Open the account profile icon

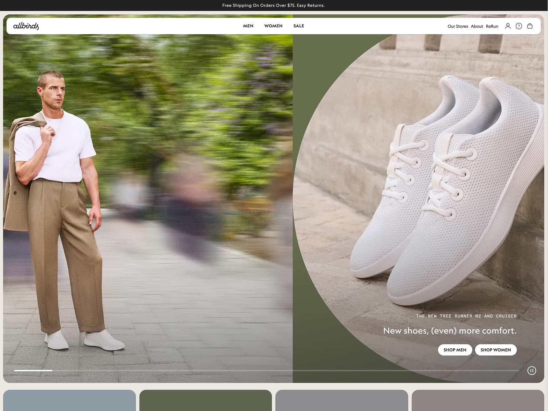pyautogui.click(x=508, y=26)
